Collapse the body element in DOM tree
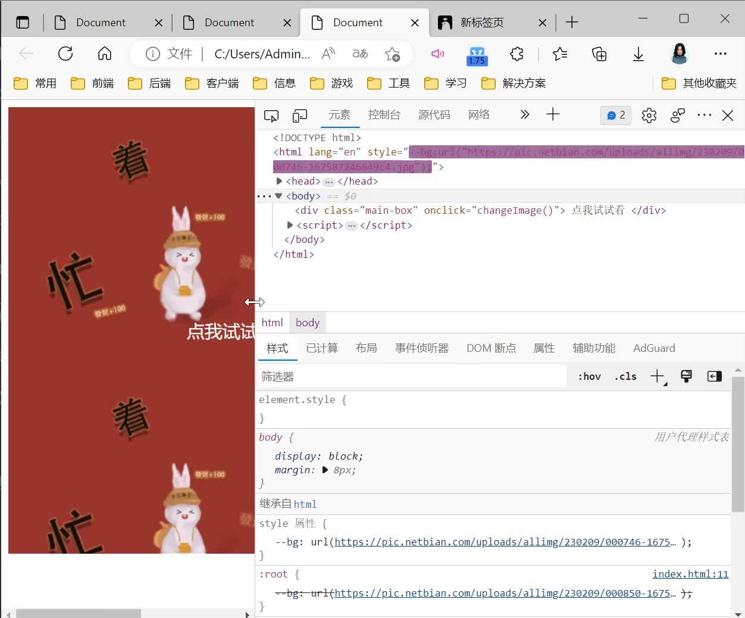This screenshot has width=745, height=618. [x=278, y=195]
